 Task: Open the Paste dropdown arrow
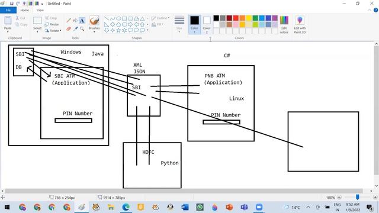(x=8, y=31)
